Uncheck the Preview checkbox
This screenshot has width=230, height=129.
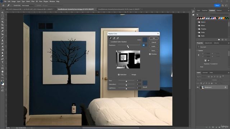click(x=150, y=54)
